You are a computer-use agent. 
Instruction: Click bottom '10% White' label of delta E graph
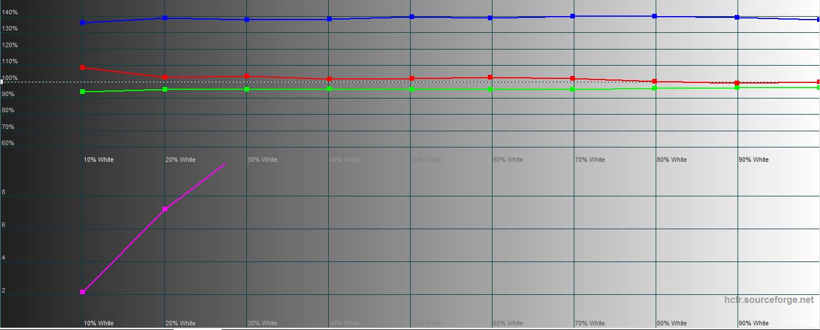point(99,323)
